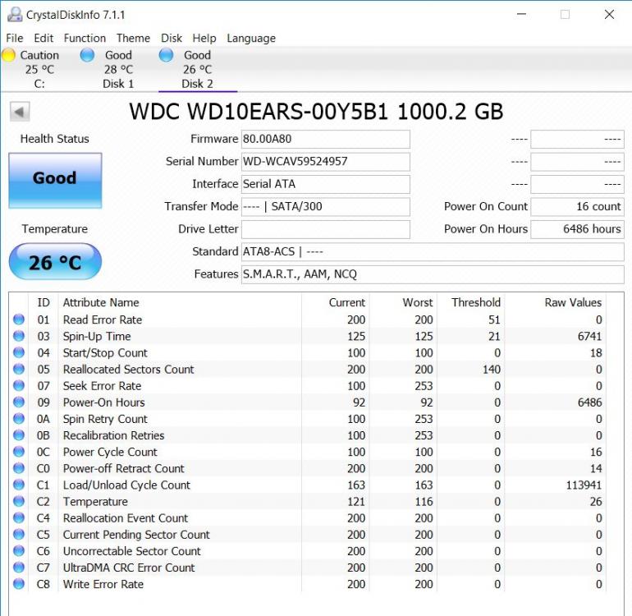
Task: Open the Disk menu
Action: pos(172,38)
